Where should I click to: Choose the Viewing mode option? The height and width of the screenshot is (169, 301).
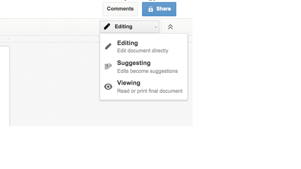(x=129, y=83)
